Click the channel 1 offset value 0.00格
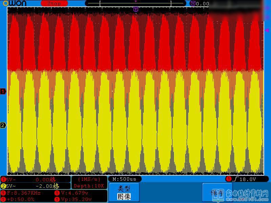 pos(46,180)
